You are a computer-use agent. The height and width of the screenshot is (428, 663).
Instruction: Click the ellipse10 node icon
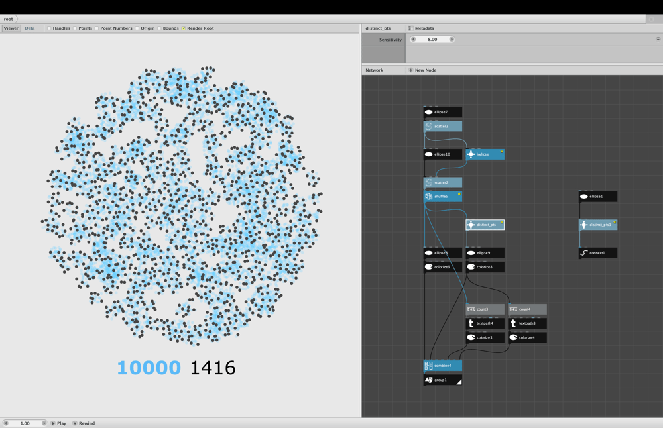click(x=428, y=154)
